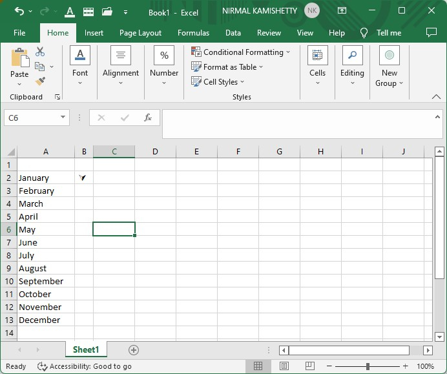The width and height of the screenshot is (447, 374).
Task: Click the vertical scrollbar up arrow
Action: [439, 151]
